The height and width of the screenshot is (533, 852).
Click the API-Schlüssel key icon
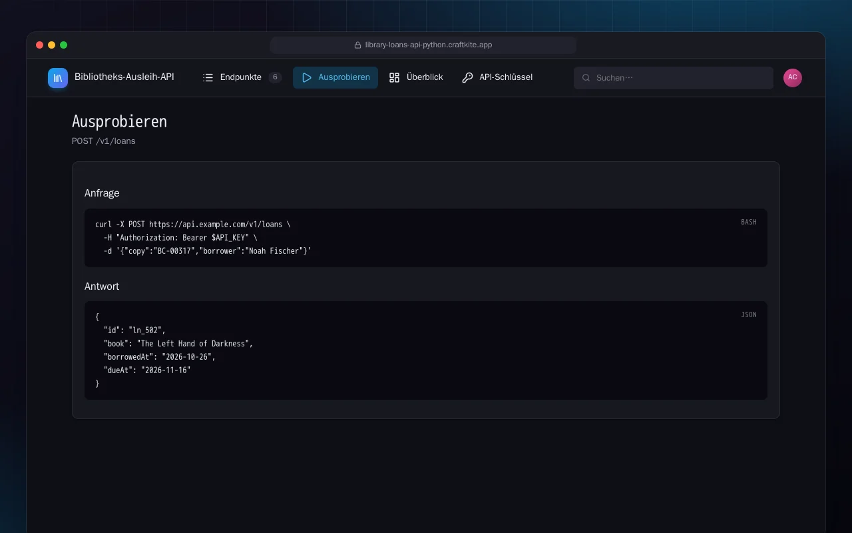467,77
